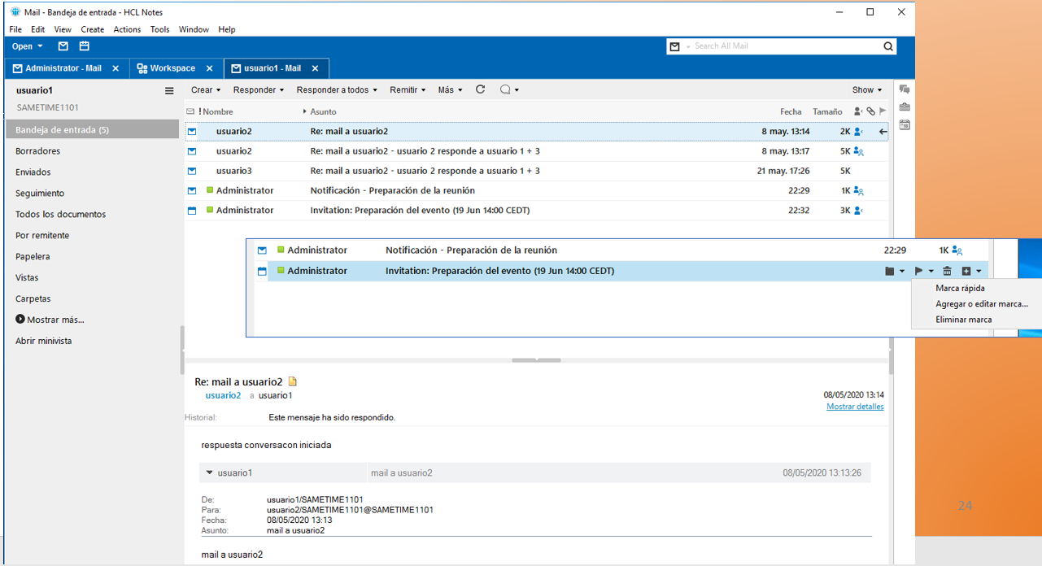Open the hamburger menu next to usuario1

click(169, 91)
